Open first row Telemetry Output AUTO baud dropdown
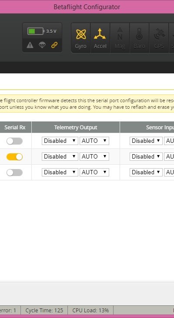Screen dimensions: 174x318 [94, 141]
